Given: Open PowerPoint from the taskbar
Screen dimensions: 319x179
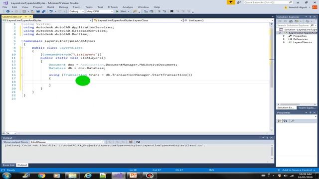Looking at the screenshot, I should [133, 176].
